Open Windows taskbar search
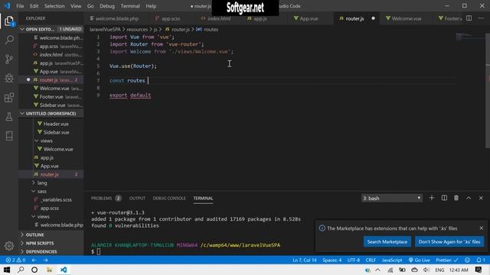The height and width of the screenshot is (275, 490). 21,270
